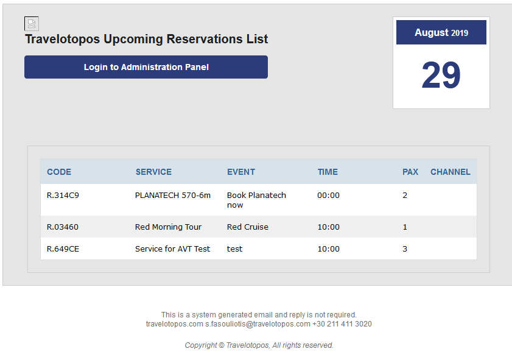This screenshot has height=360, width=512.
Task: Click the calendar day number 29
Action: pos(441,76)
